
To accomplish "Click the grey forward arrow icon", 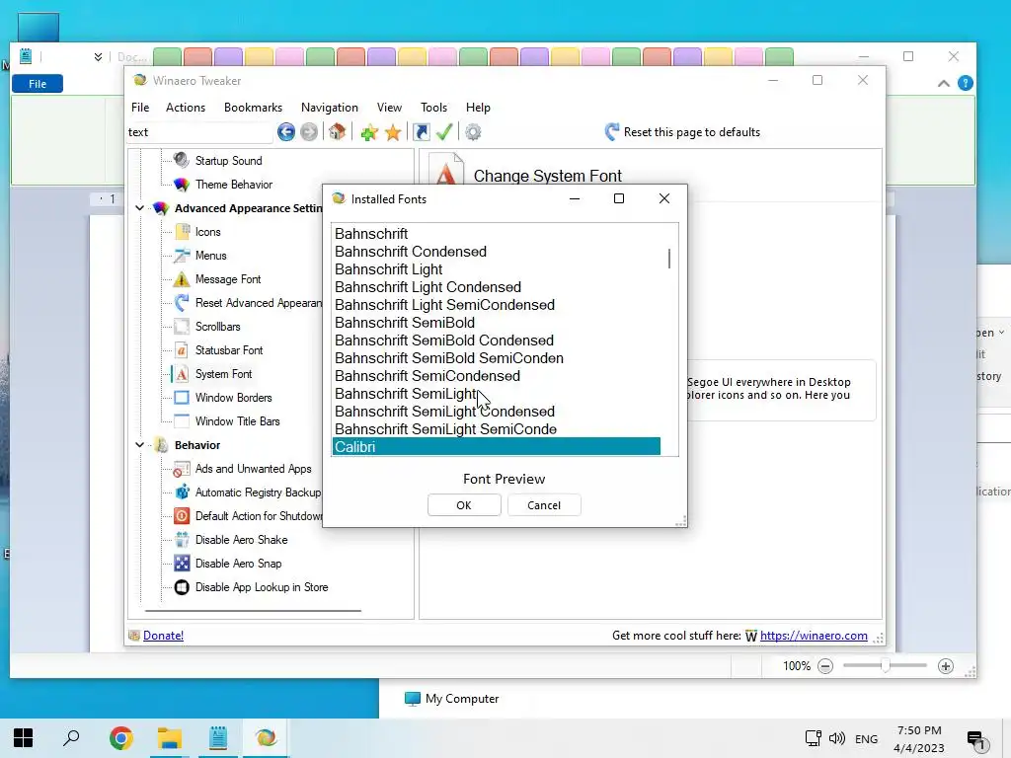I will [x=309, y=132].
